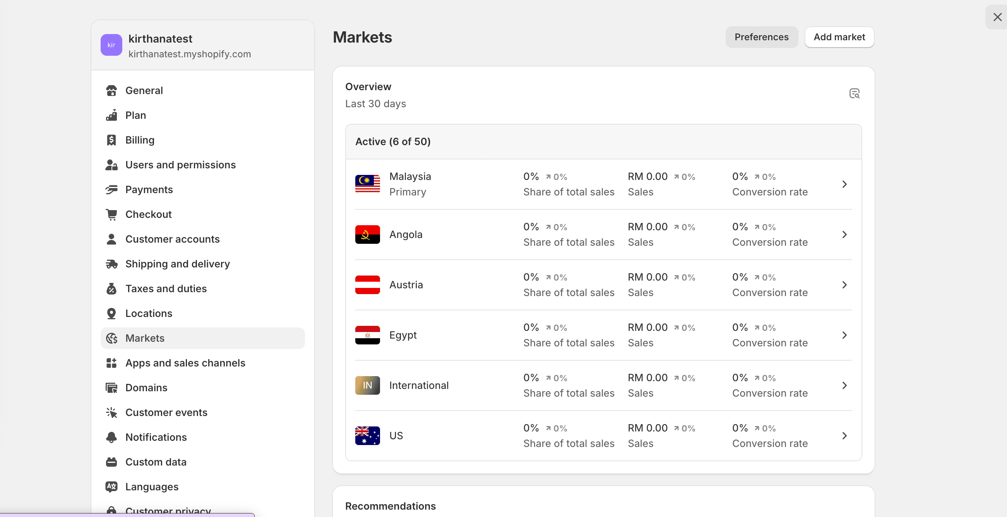Click the Markets globe icon
The height and width of the screenshot is (517, 1007).
pyautogui.click(x=111, y=338)
